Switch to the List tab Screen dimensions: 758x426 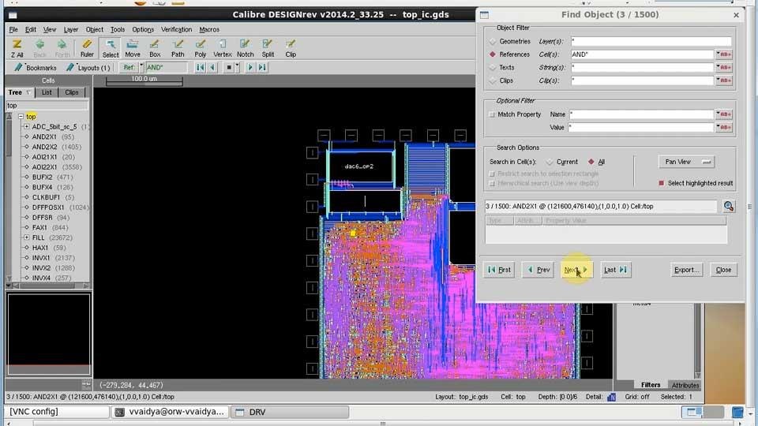pos(47,92)
